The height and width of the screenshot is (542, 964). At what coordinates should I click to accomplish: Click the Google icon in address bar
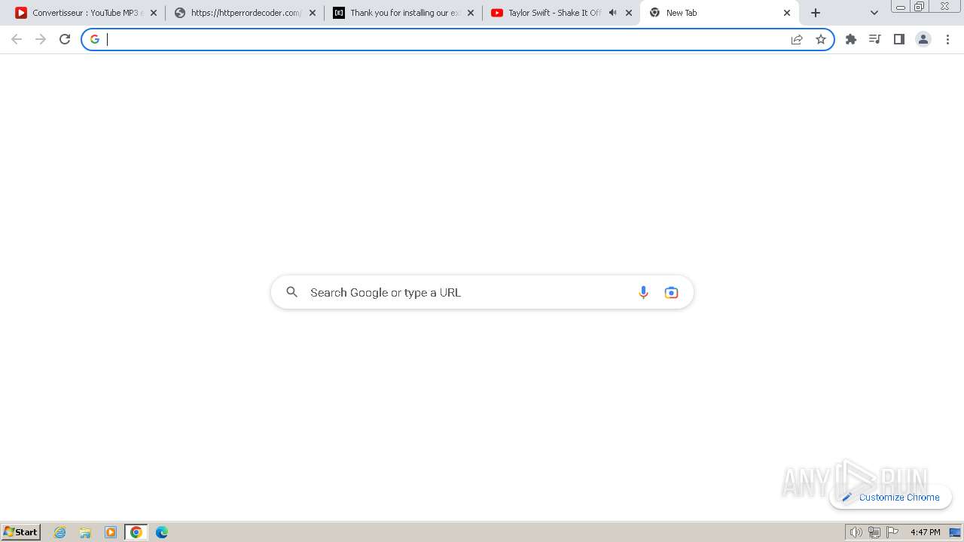(95, 39)
